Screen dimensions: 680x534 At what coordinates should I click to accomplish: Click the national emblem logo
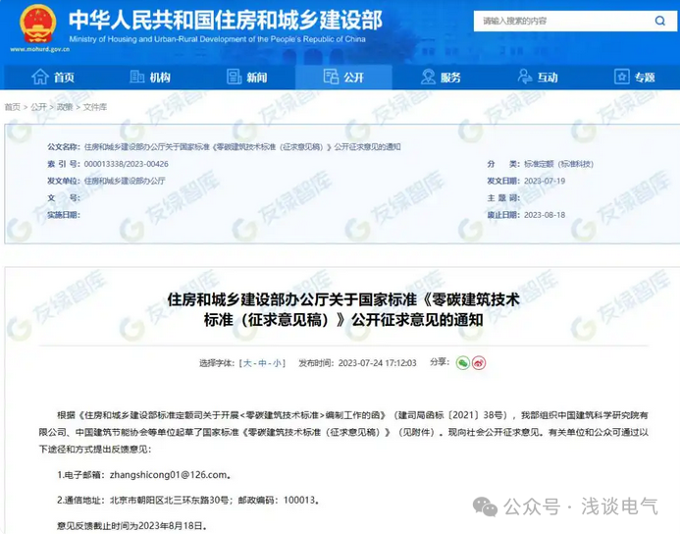(37, 23)
